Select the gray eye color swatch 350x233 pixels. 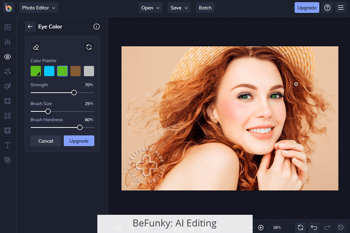click(x=89, y=71)
